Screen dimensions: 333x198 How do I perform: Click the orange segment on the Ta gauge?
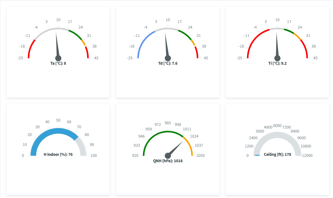(x=83, y=42)
